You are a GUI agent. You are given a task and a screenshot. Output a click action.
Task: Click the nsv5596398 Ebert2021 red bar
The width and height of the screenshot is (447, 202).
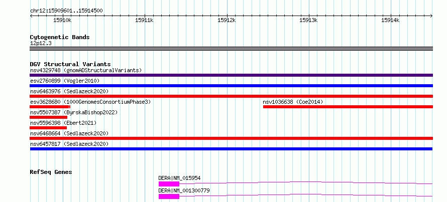(x=48, y=128)
